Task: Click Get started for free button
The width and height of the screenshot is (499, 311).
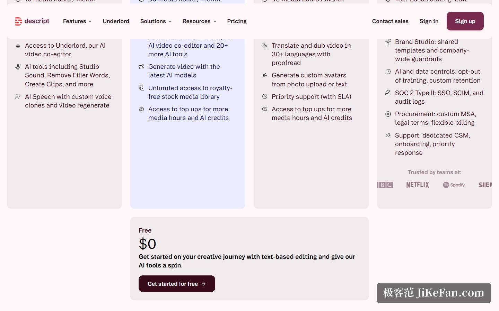Action: [x=177, y=284]
